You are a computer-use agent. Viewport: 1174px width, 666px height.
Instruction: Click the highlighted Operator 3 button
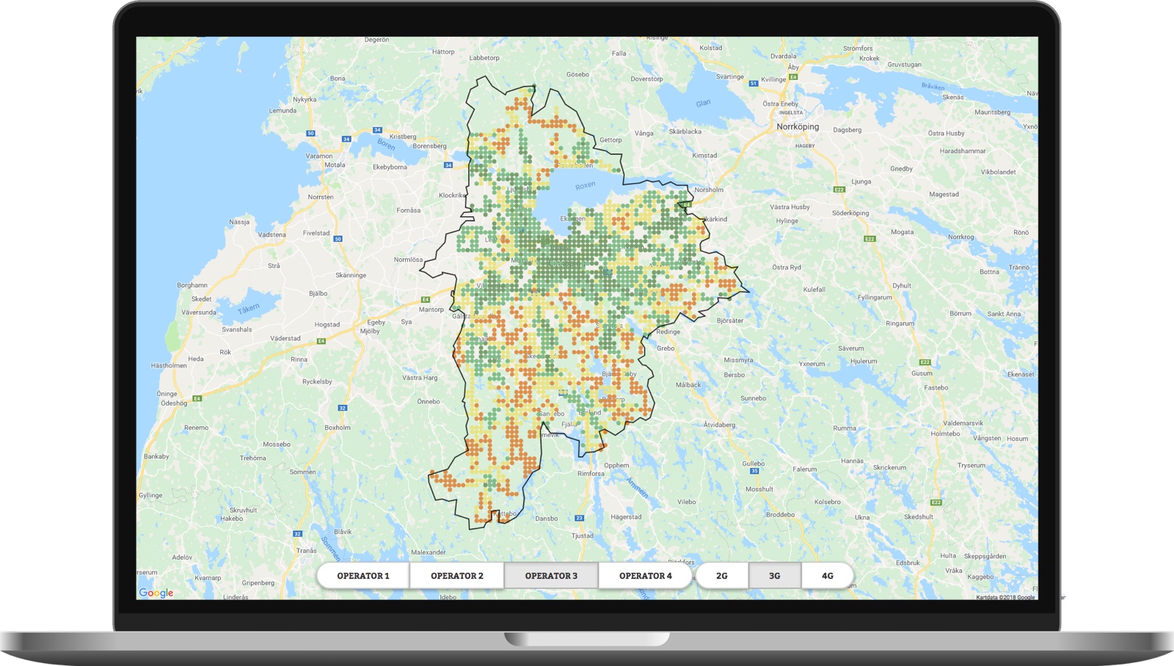[551, 576]
